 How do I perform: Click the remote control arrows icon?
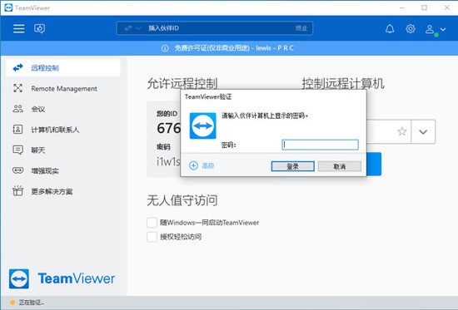tap(17, 67)
